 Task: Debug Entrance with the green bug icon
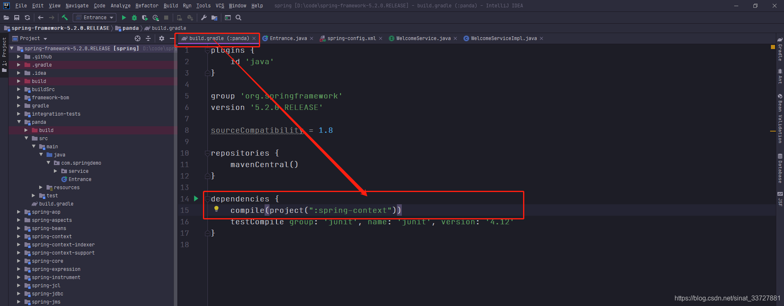tap(134, 18)
